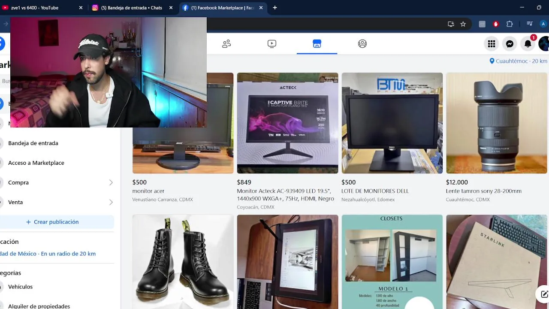Image resolution: width=549 pixels, height=309 pixels.
Task: Click the $12.000 price text
Action: [457, 182]
